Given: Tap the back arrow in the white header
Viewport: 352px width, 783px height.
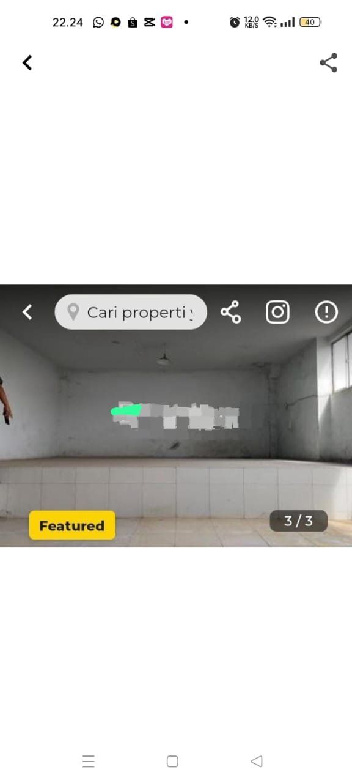Looking at the screenshot, I should click(x=27, y=62).
